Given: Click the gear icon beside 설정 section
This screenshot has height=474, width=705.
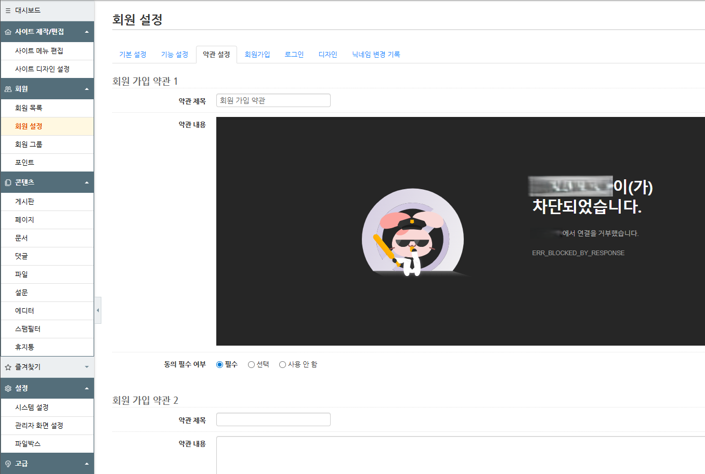Looking at the screenshot, I should pyautogui.click(x=8, y=389).
